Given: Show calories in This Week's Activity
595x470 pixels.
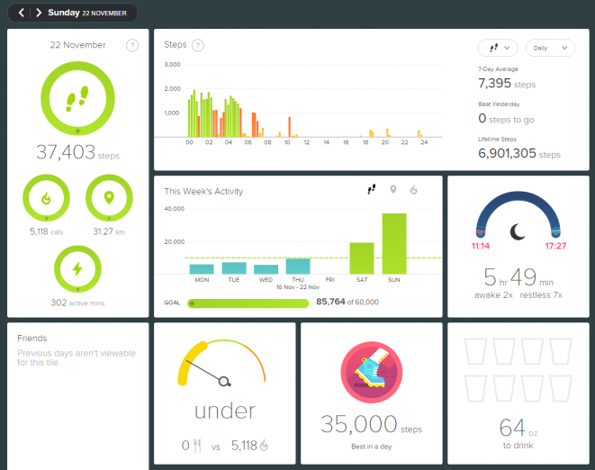Looking at the screenshot, I should pos(413,189).
